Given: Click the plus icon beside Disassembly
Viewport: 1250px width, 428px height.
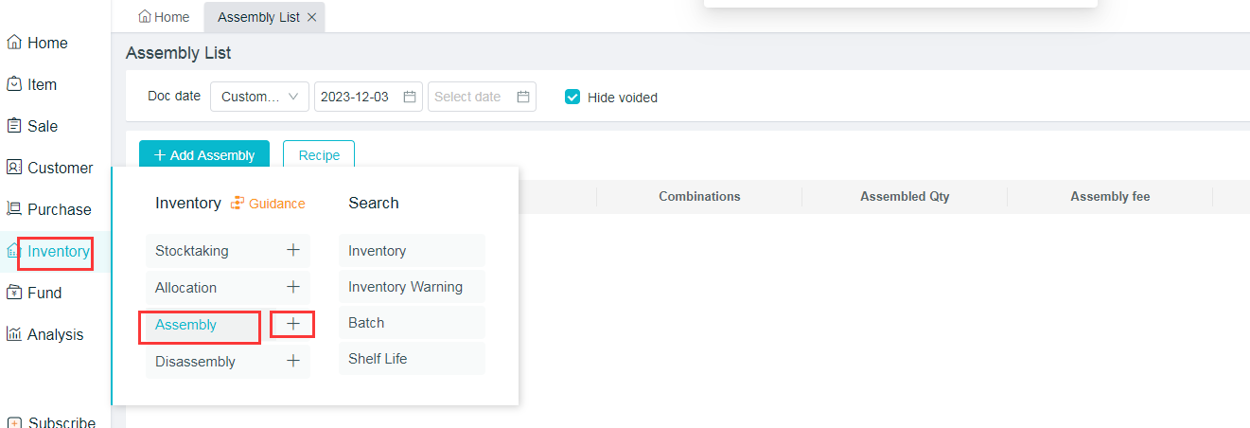Looking at the screenshot, I should tap(293, 361).
